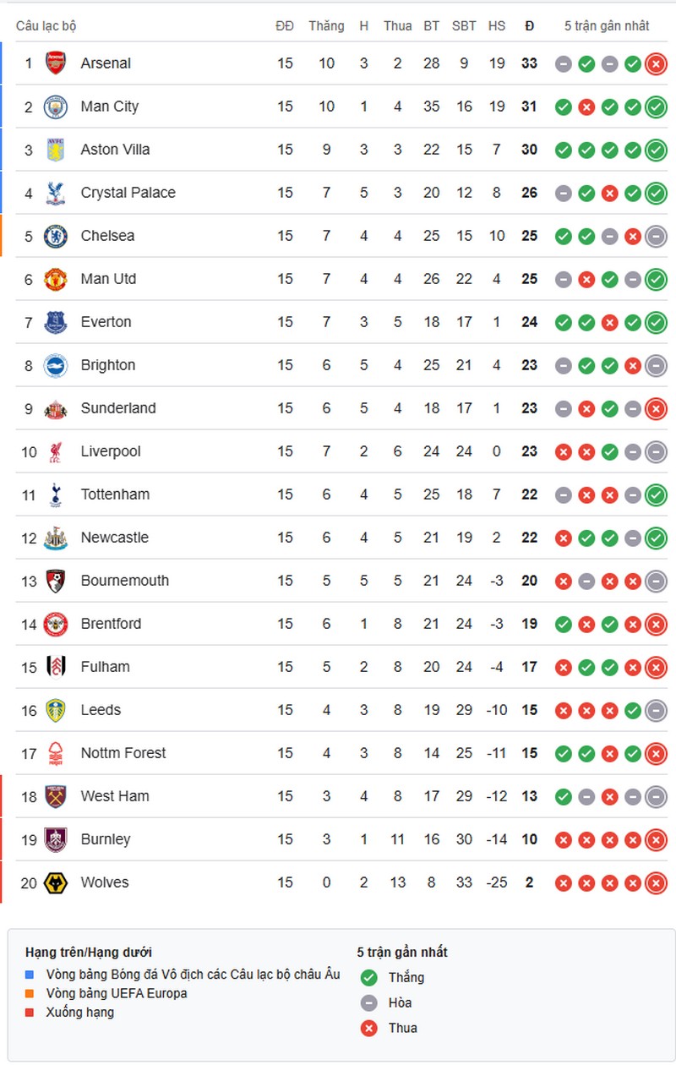
Task: Click the Newcastle team name
Action: 114,538
